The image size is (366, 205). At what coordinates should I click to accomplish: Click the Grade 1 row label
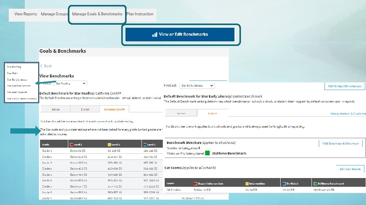pos(47,151)
